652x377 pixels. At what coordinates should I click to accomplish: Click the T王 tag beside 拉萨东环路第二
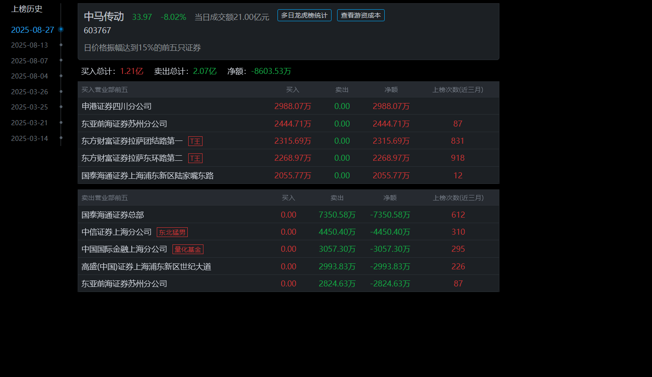tap(195, 158)
